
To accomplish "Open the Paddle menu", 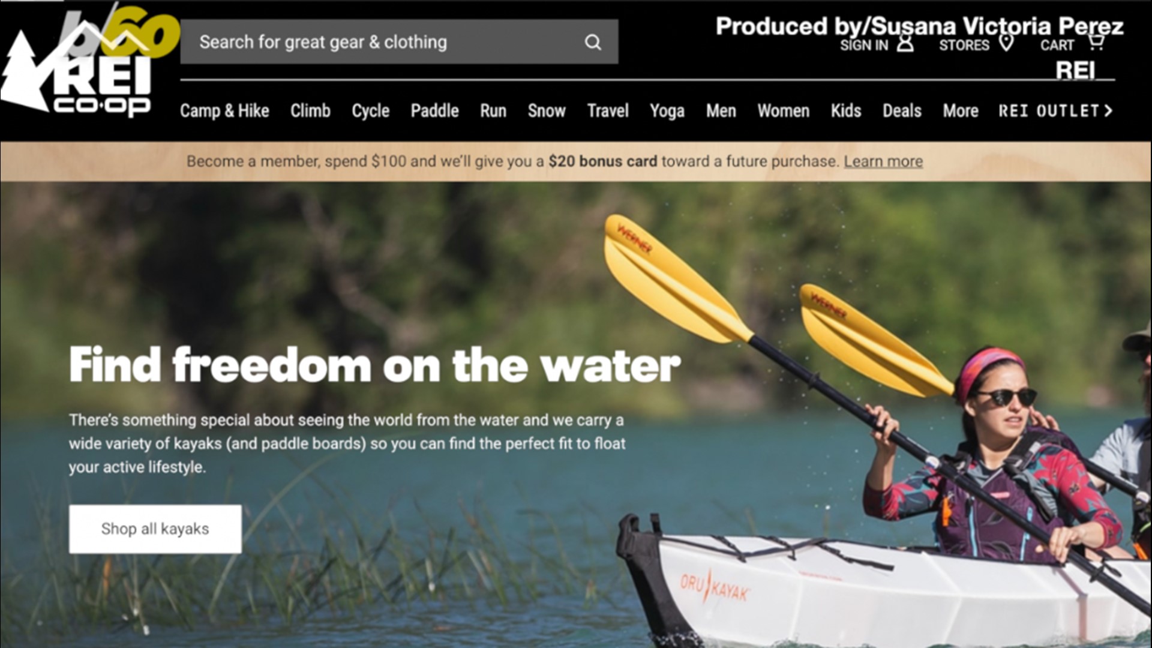I will (434, 111).
